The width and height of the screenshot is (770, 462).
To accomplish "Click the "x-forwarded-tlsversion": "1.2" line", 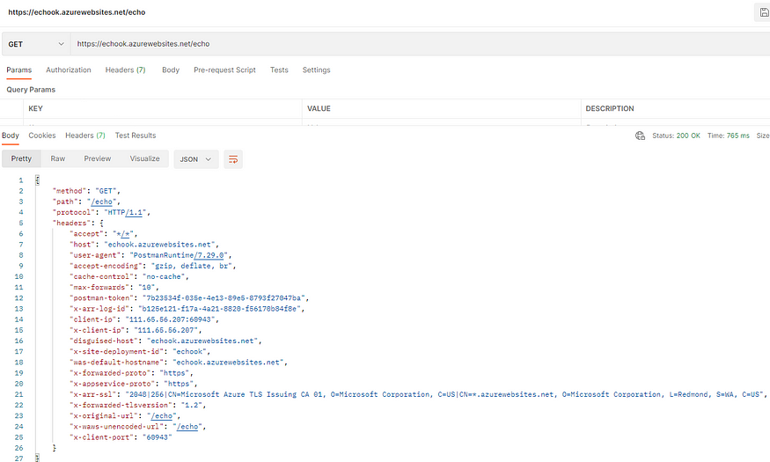I will pos(137,405).
